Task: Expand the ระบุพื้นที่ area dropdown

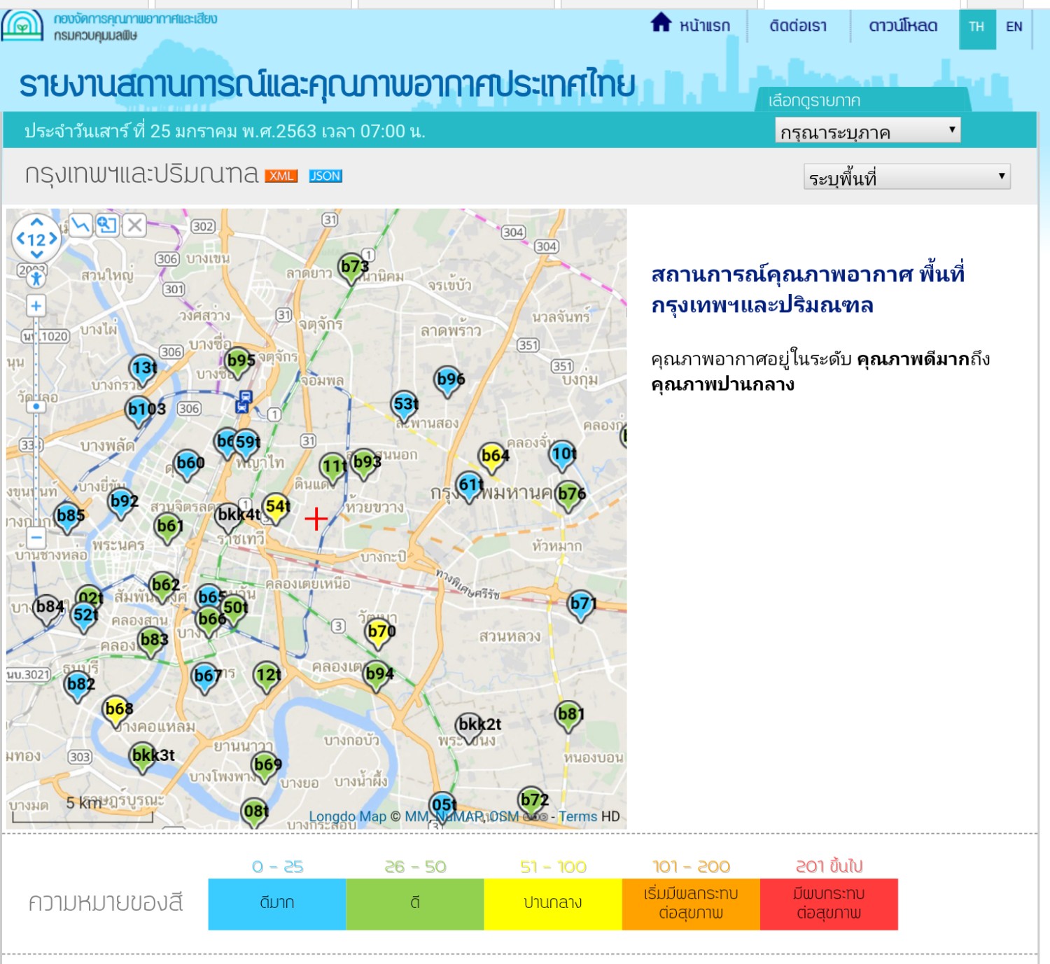Action: point(907,176)
